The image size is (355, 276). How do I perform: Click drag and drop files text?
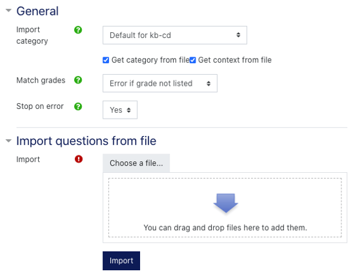coord(225,228)
